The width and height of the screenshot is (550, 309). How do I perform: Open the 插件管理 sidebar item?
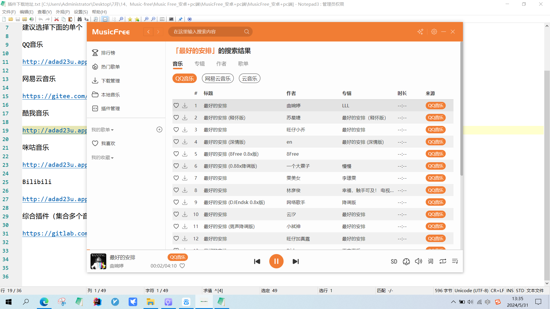(x=110, y=109)
